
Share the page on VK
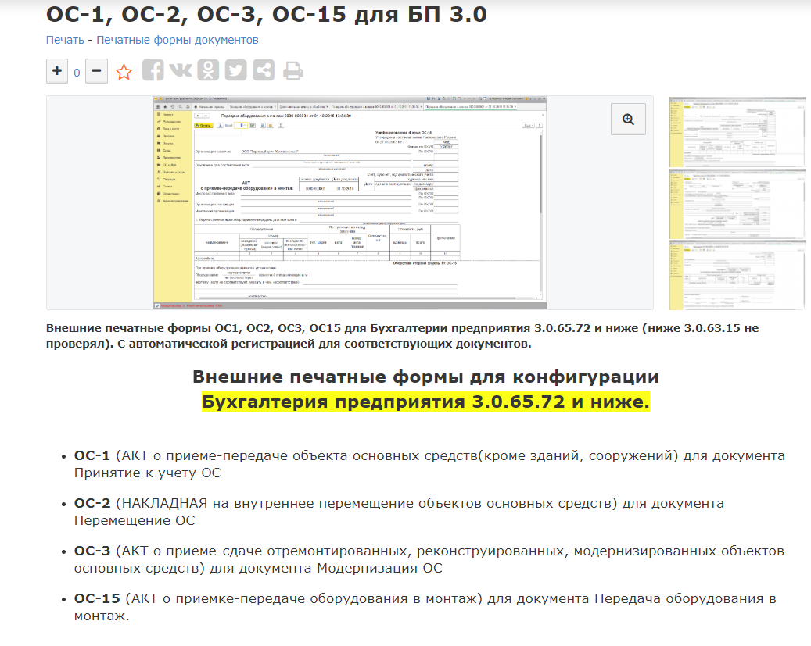point(181,70)
